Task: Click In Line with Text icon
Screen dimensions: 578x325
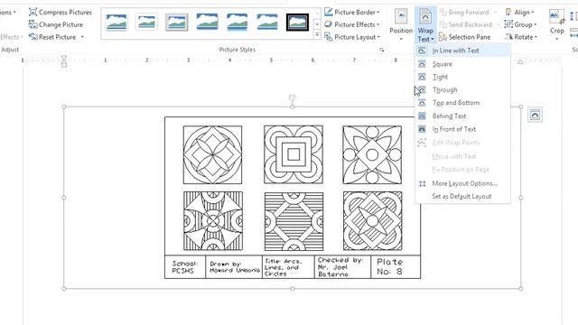Action: tap(422, 51)
